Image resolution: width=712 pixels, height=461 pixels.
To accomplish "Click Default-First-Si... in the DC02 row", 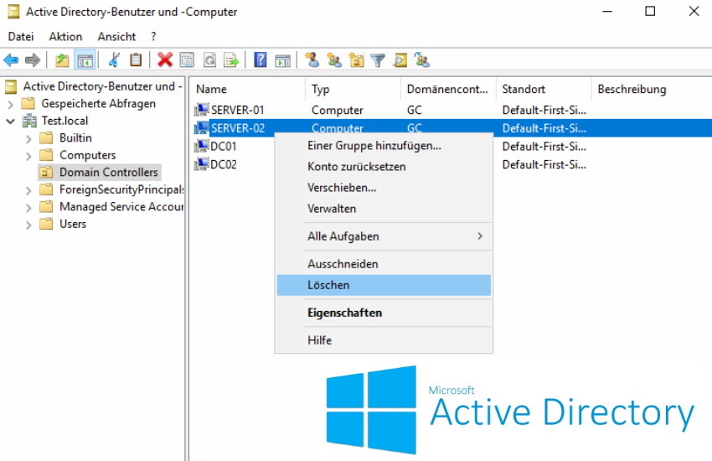I will tap(544, 164).
